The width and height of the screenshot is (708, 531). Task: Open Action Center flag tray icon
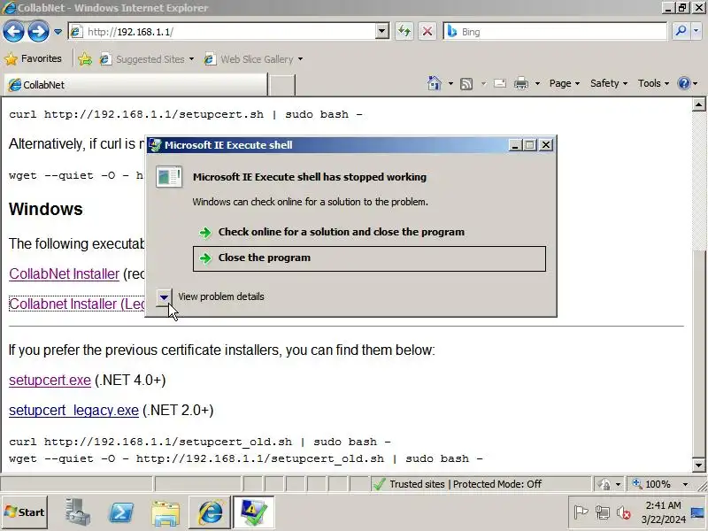pyautogui.click(x=581, y=513)
